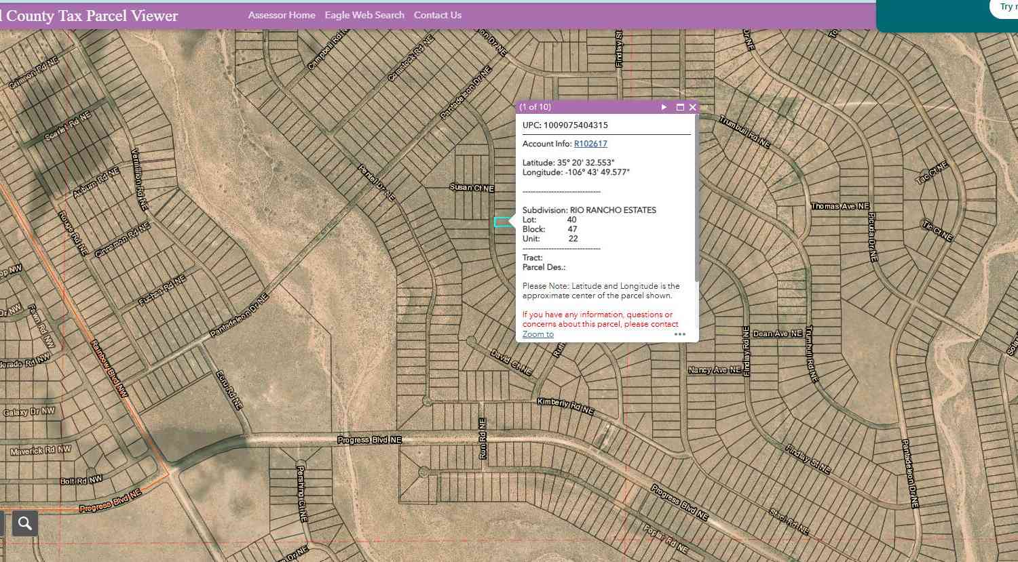
Task: Click the Maverick Rd NW map label
Action: coord(41,450)
